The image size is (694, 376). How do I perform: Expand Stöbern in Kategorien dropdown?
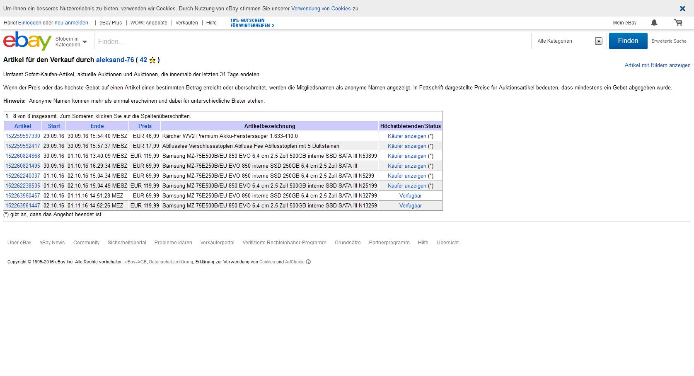tap(71, 42)
